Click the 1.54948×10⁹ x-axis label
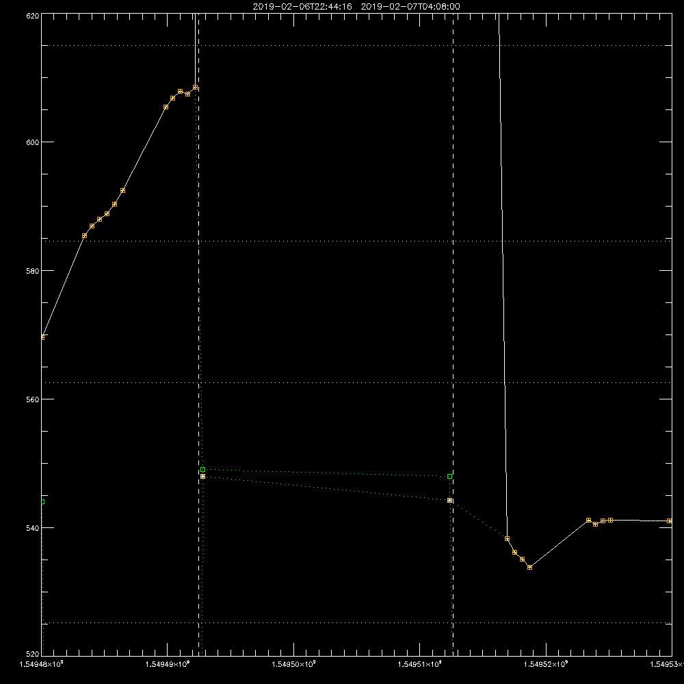The width and height of the screenshot is (684, 684). click(42, 664)
